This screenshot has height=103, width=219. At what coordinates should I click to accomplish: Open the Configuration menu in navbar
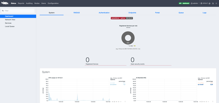(53, 3)
